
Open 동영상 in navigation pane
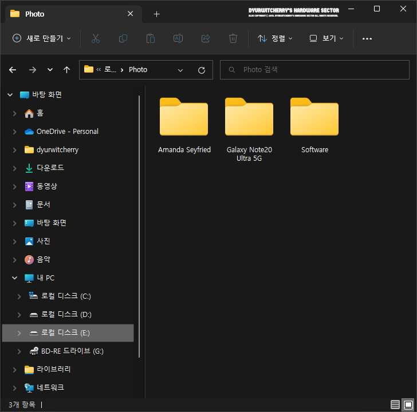(41, 186)
